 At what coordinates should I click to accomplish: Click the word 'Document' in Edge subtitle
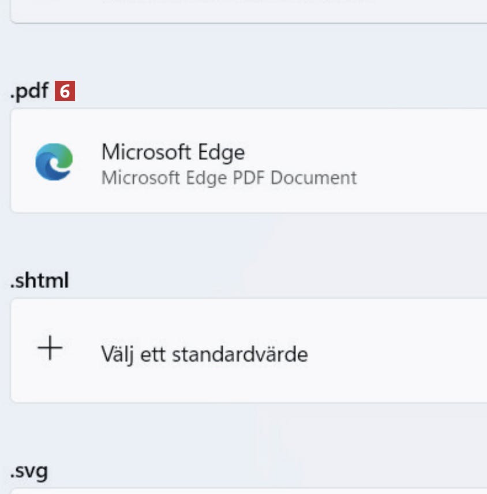point(313,178)
